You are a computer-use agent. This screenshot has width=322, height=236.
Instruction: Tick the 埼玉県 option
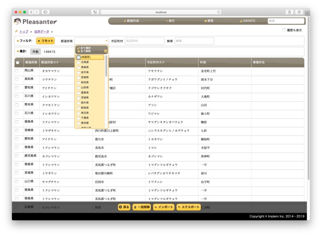coord(78,113)
